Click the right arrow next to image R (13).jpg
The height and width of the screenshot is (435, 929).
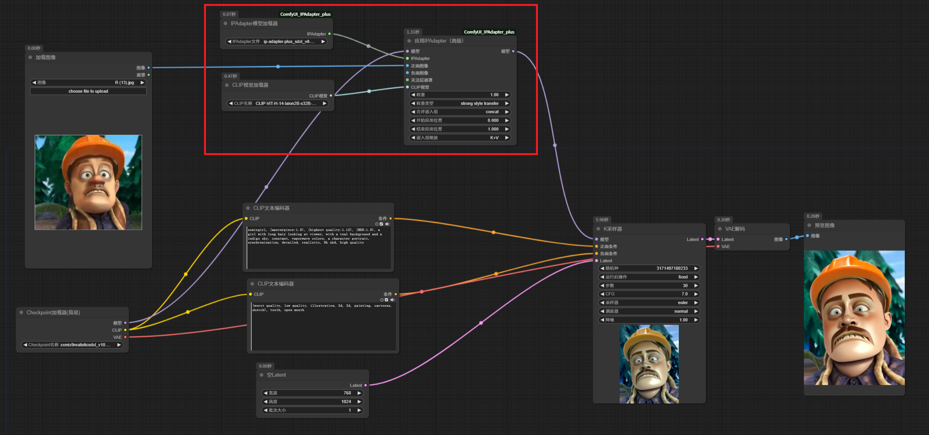point(142,82)
